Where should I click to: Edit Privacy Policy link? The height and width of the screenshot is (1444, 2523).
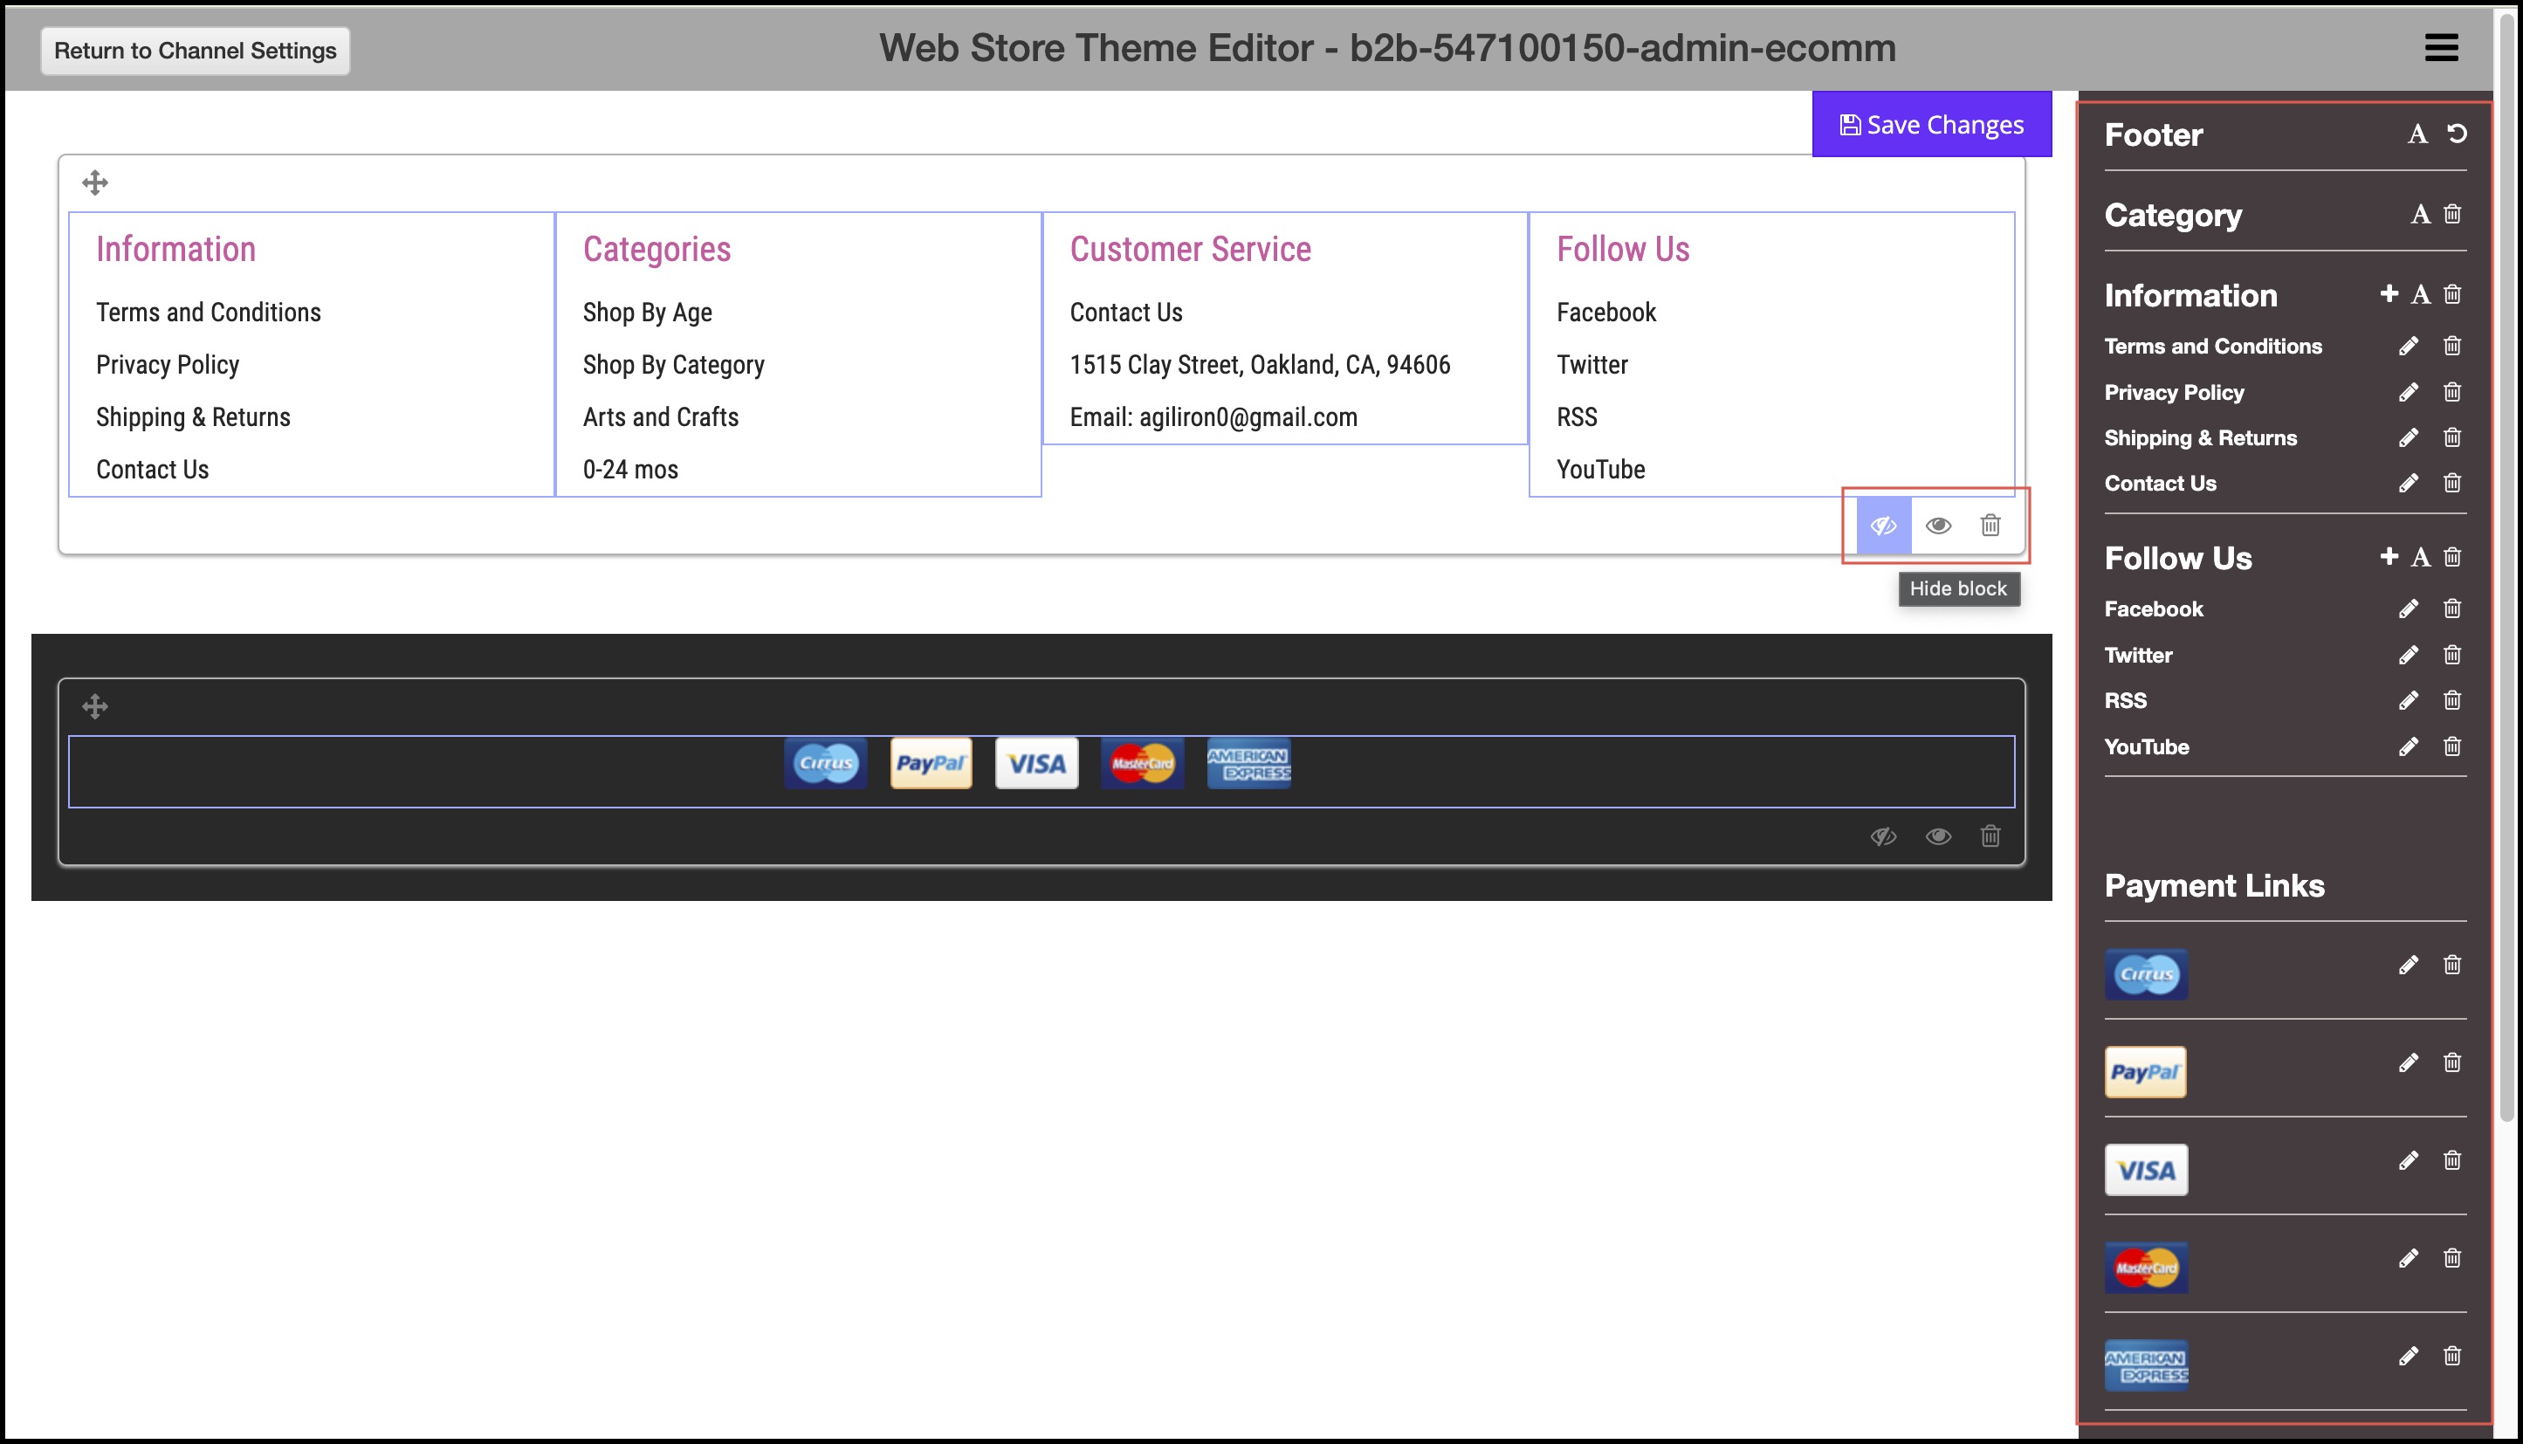coord(2408,393)
